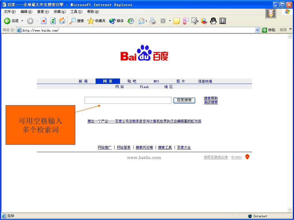Open the Flash sub-tab
The width and height of the screenshot is (294, 220).
click(x=144, y=87)
